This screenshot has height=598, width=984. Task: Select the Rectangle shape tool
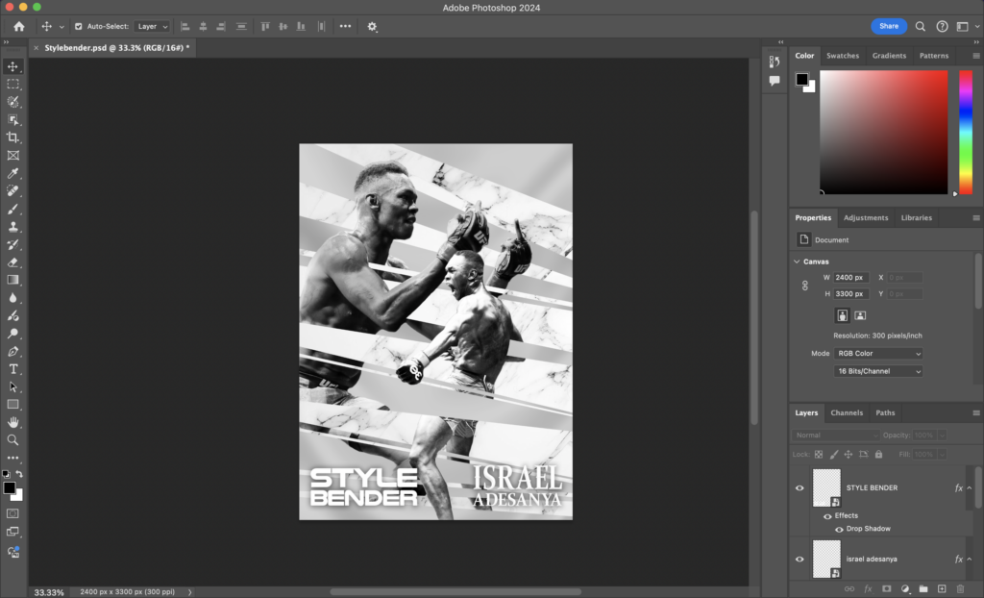coord(12,405)
